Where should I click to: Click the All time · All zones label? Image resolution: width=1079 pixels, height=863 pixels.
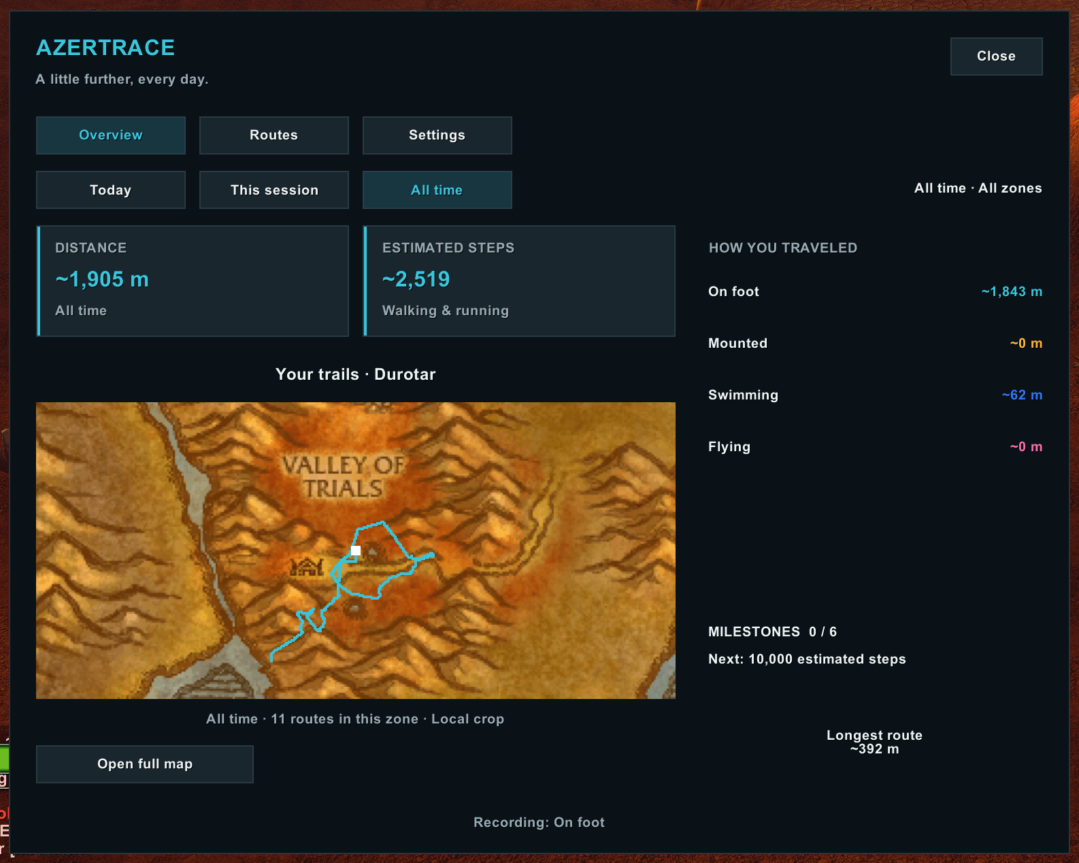pos(978,188)
